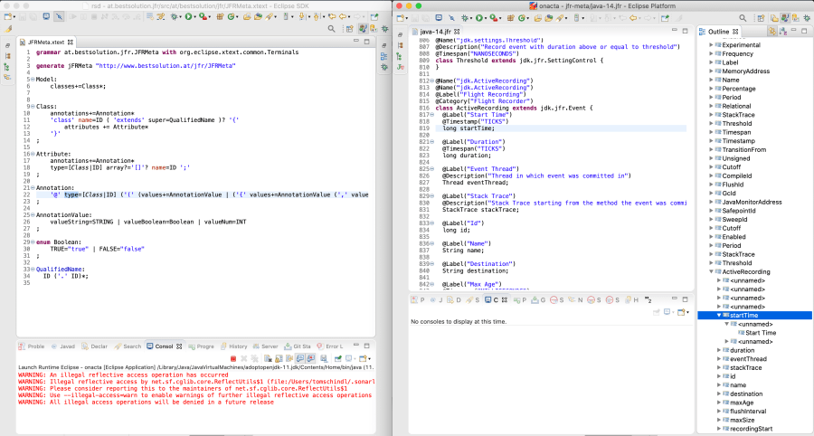Click the green Run button in Eclipse SDK toolbar
This screenshot has width=814, height=436.
(189, 16)
